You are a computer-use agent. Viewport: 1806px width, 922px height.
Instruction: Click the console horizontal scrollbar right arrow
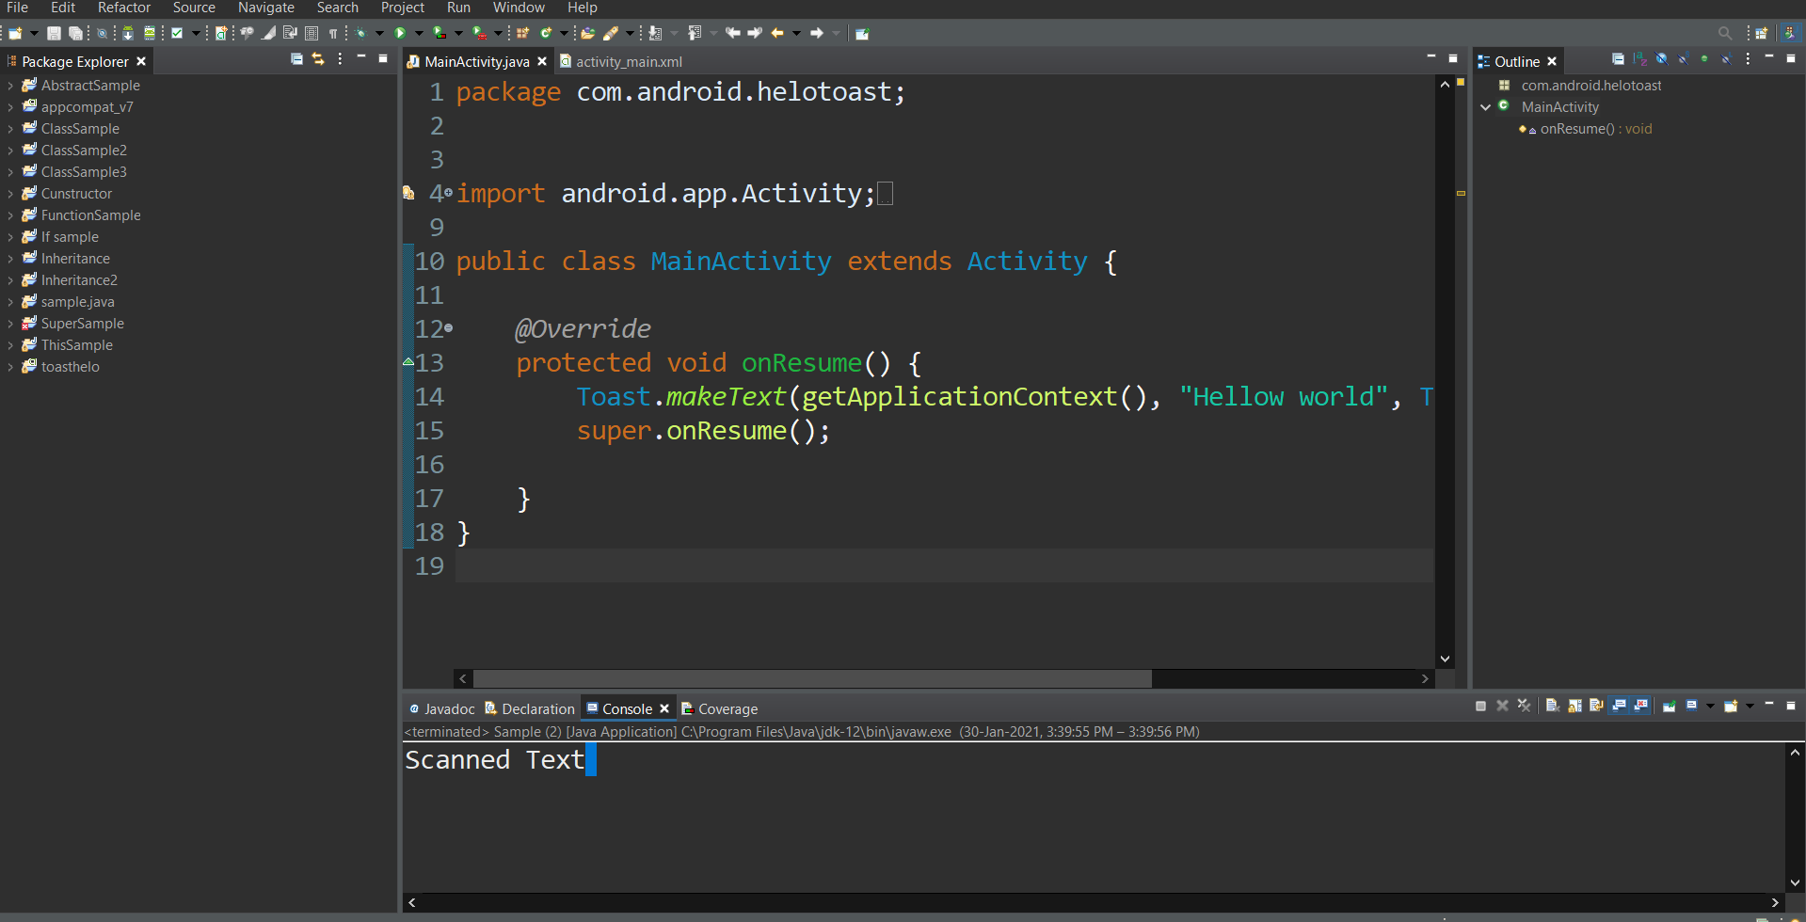pos(1775,902)
